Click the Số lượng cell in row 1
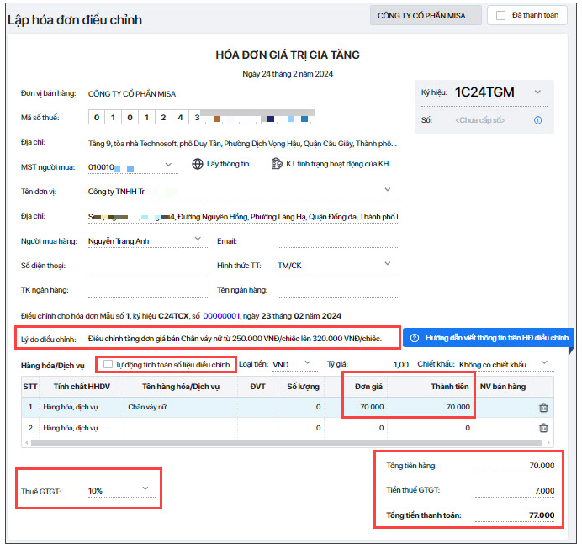Viewport: 582px width, 549px height. click(x=301, y=407)
